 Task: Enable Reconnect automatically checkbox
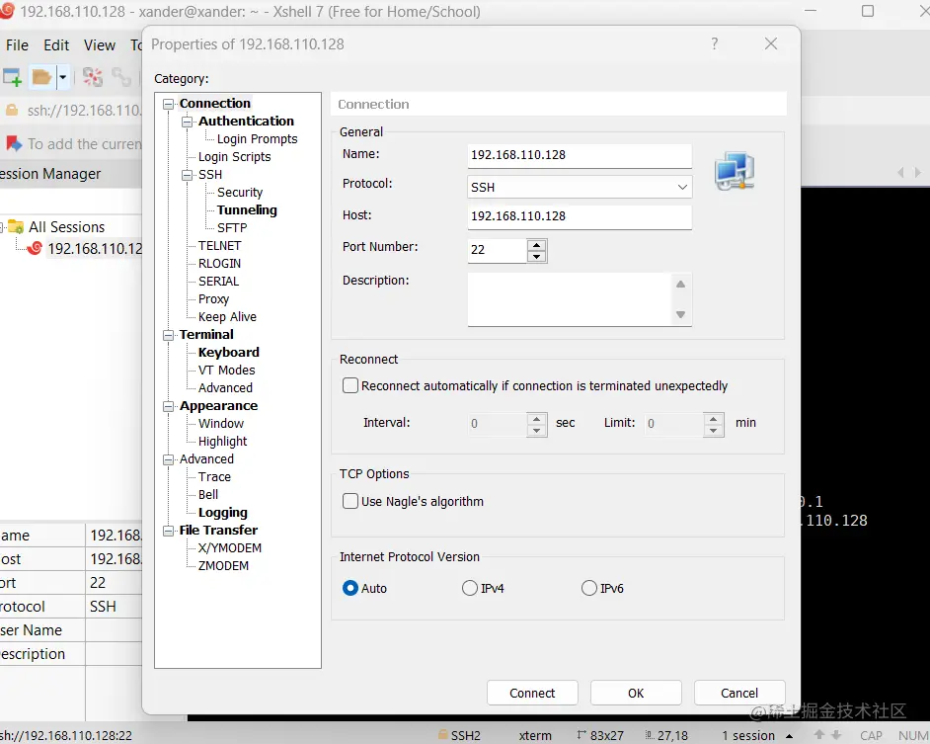click(x=350, y=386)
